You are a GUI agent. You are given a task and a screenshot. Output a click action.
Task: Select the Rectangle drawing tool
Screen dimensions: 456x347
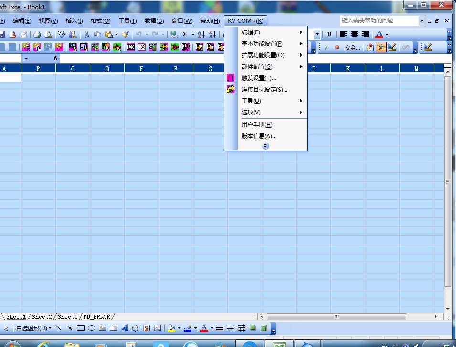81,328
